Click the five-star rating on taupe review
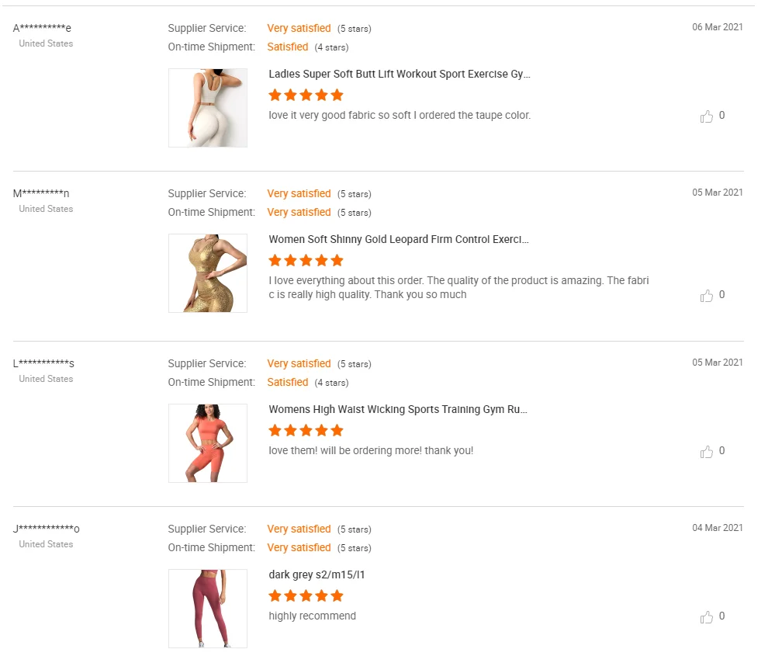The width and height of the screenshot is (775, 656). [x=306, y=95]
